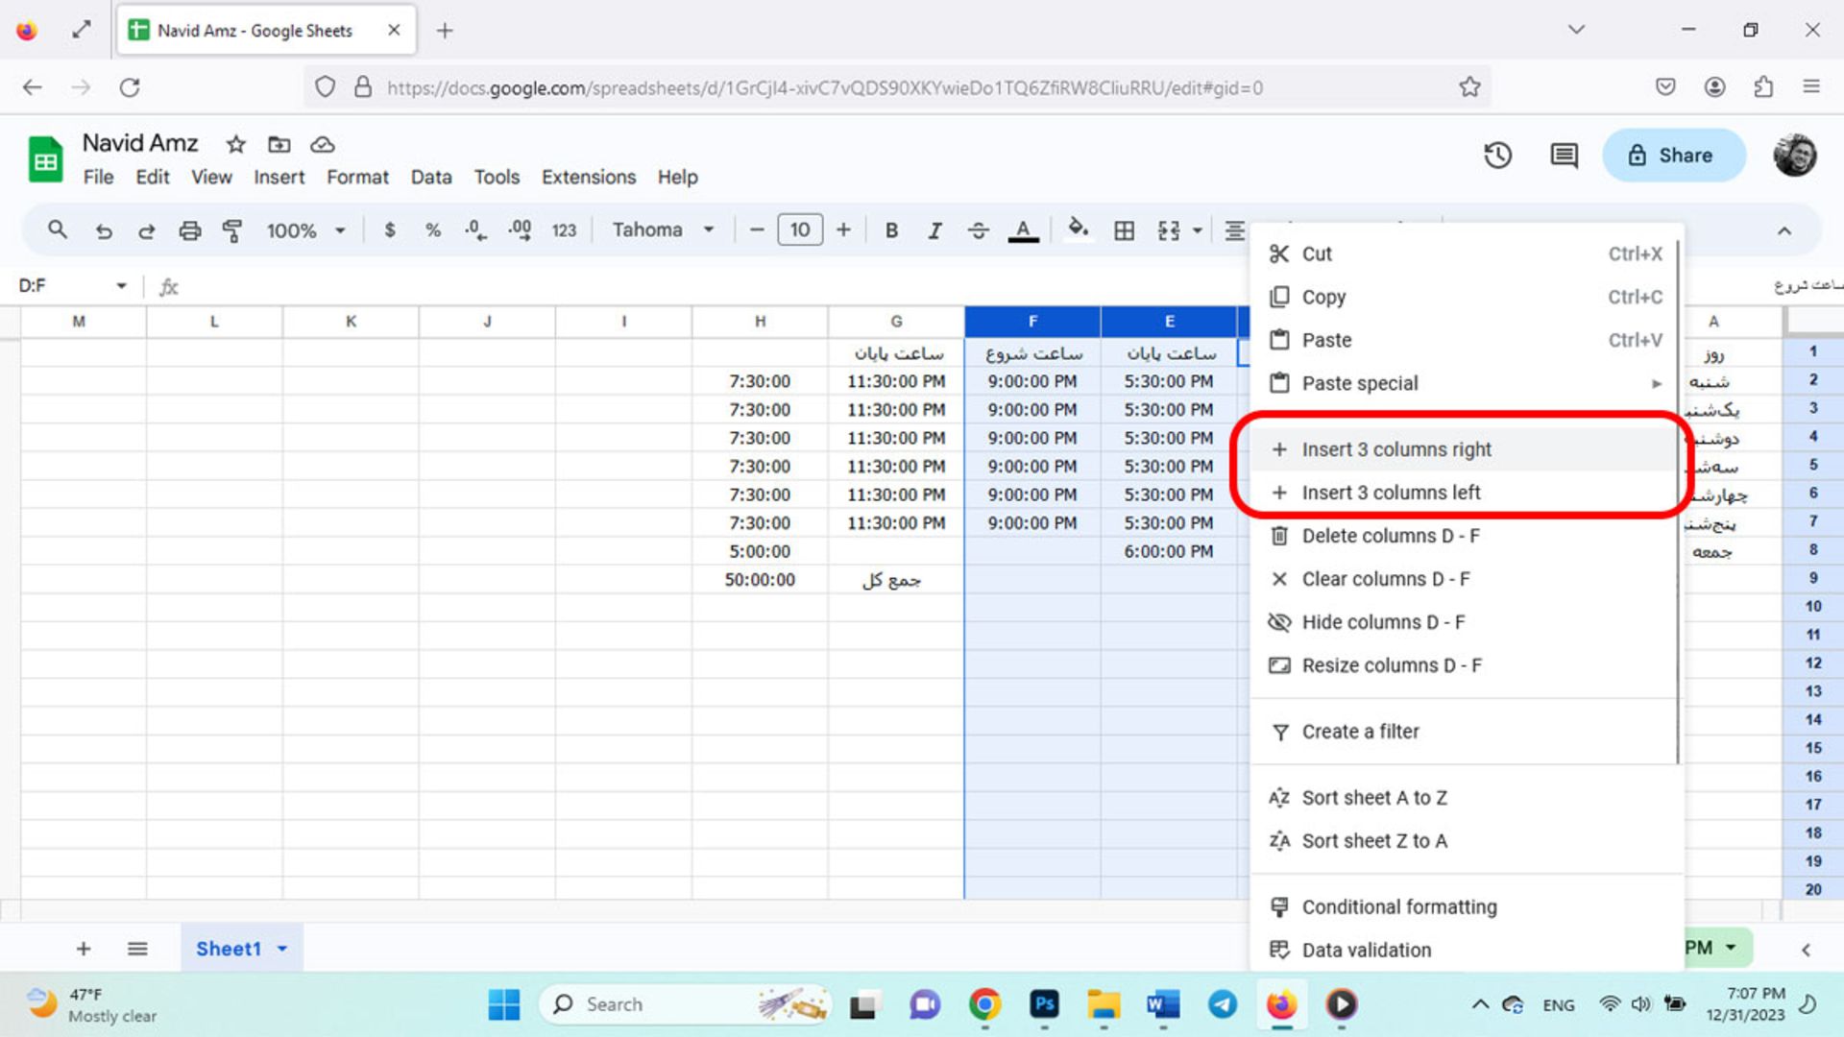Click the paint bucket fill icon
1844x1037 pixels.
(1078, 229)
